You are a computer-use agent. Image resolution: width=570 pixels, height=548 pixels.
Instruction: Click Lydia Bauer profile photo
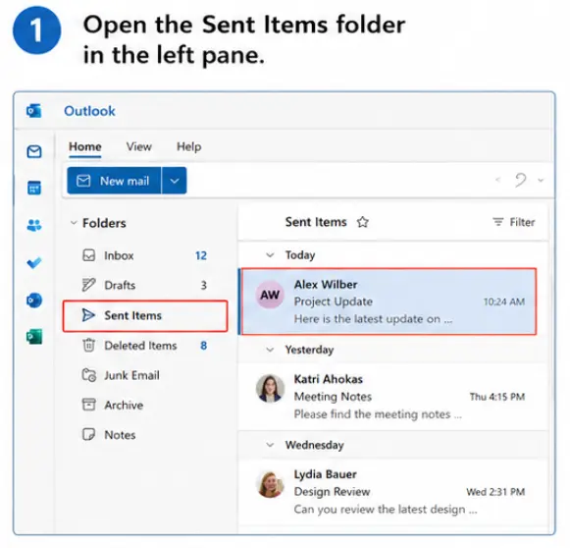point(270,484)
